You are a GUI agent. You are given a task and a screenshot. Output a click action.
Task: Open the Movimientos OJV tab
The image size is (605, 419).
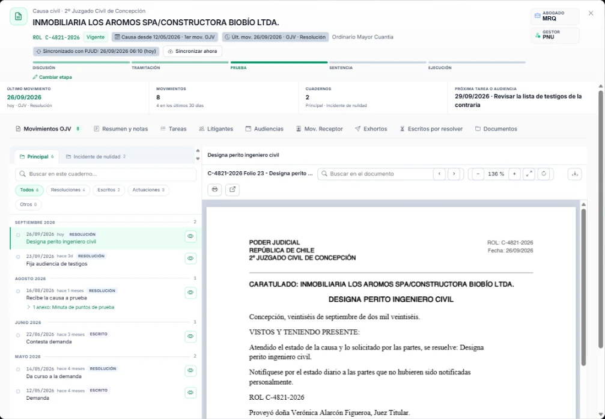(x=47, y=129)
